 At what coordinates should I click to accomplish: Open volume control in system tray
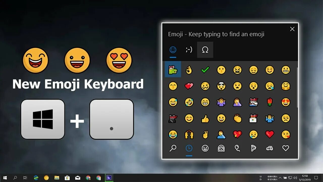[x=295, y=178]
